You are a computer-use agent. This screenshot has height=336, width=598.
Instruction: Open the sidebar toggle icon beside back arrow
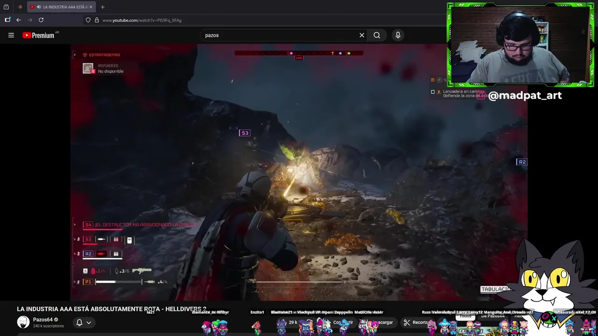[x=7, y=20]
